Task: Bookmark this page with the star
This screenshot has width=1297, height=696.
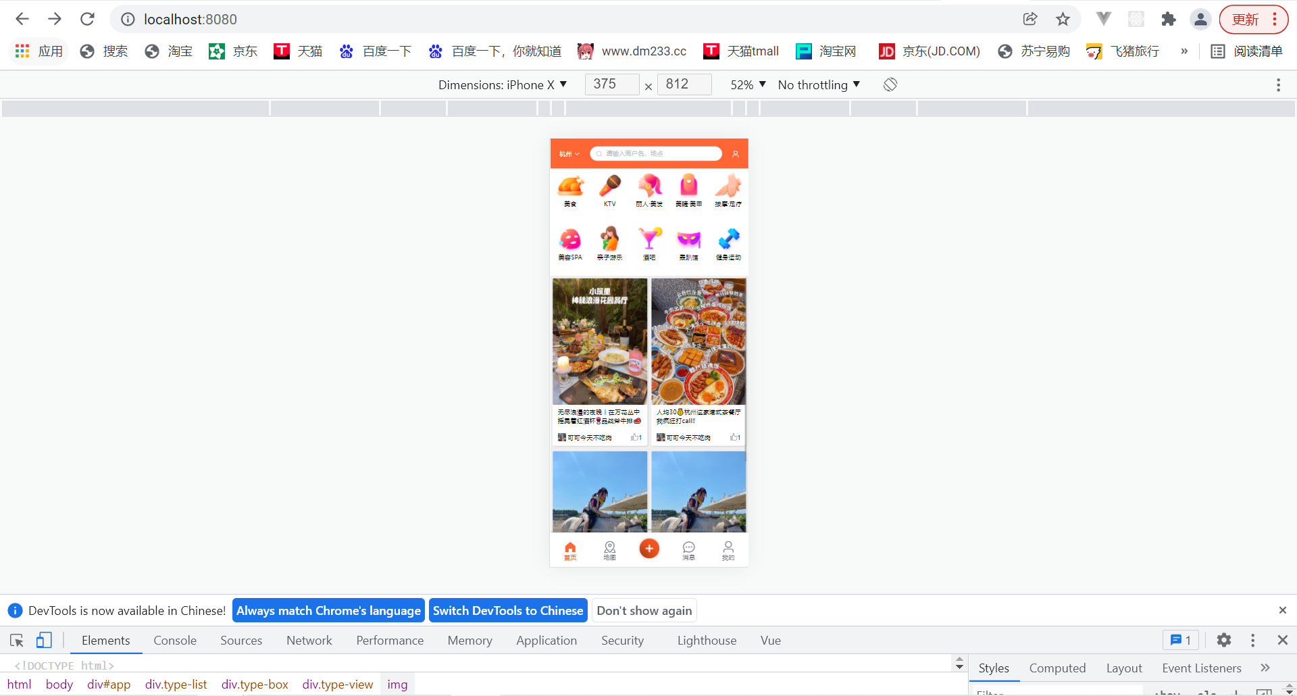Action: [1063, 19]
